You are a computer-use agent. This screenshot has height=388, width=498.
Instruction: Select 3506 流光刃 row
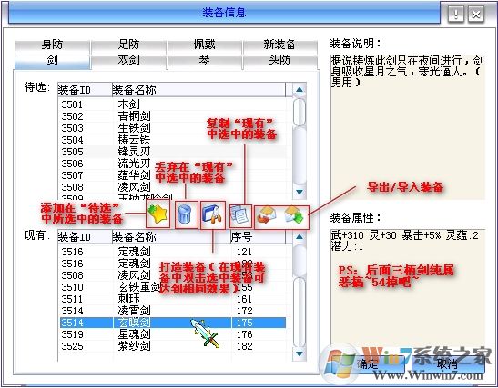tap(173, 164)
